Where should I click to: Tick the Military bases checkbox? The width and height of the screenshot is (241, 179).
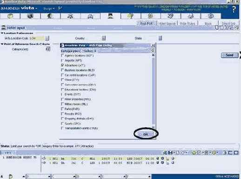click(62, 104)
